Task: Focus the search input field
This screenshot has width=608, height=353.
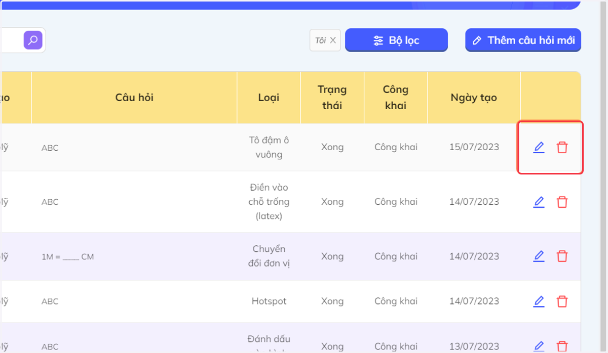Action: [11, 40]
